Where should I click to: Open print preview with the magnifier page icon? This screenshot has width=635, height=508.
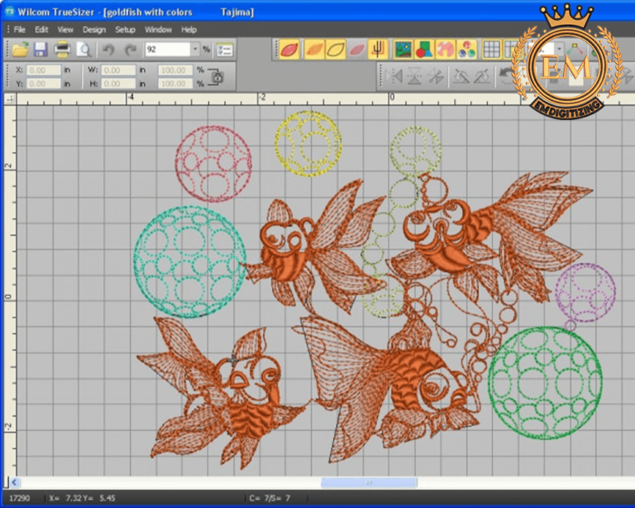(x=84, y=50)
